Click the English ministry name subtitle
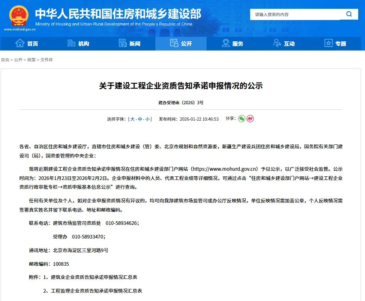Screen dimensions: 365x301 pyautogui.click(x=114, y=24)
